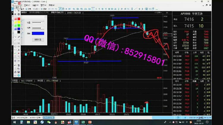Image resolution: width=223 pixels, height=125 pixels.
Task: Pick the red color swatch
Action: 19,19
